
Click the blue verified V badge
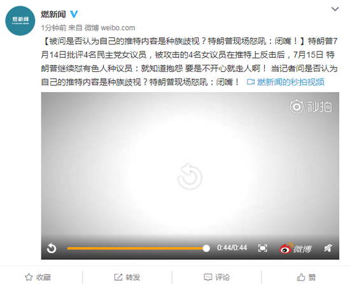[x=74, y=14]
